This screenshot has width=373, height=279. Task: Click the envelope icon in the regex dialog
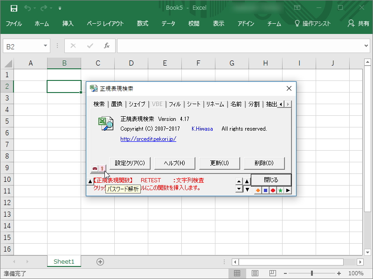click(x=94, y=168)
